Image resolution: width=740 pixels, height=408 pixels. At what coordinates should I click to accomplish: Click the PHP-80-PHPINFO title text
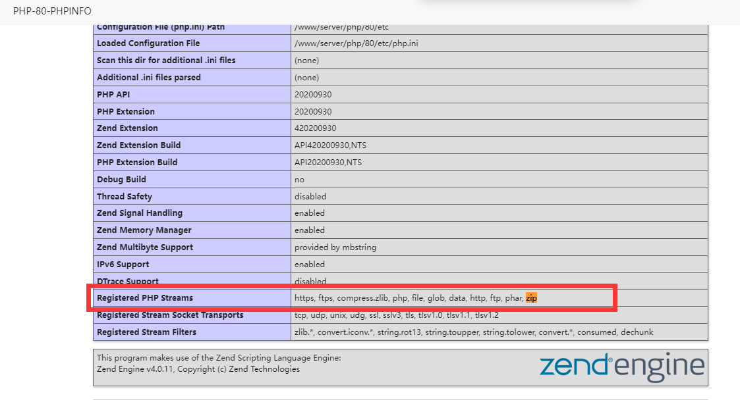(x=52, y=11)
